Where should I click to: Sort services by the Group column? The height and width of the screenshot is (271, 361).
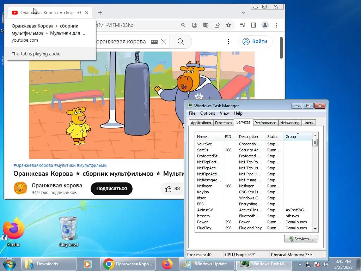point(298,137)
